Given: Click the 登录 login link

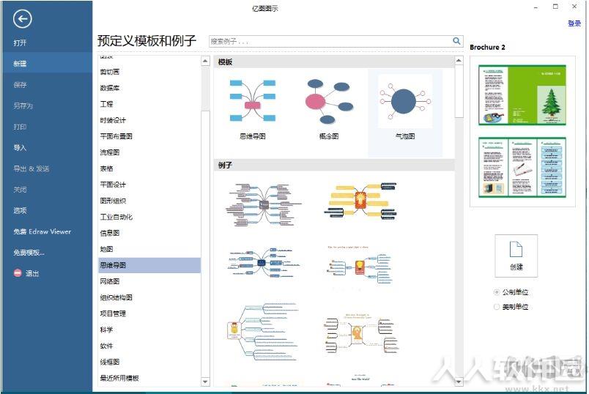Looking at the screenshot, I should click(574, 23).
